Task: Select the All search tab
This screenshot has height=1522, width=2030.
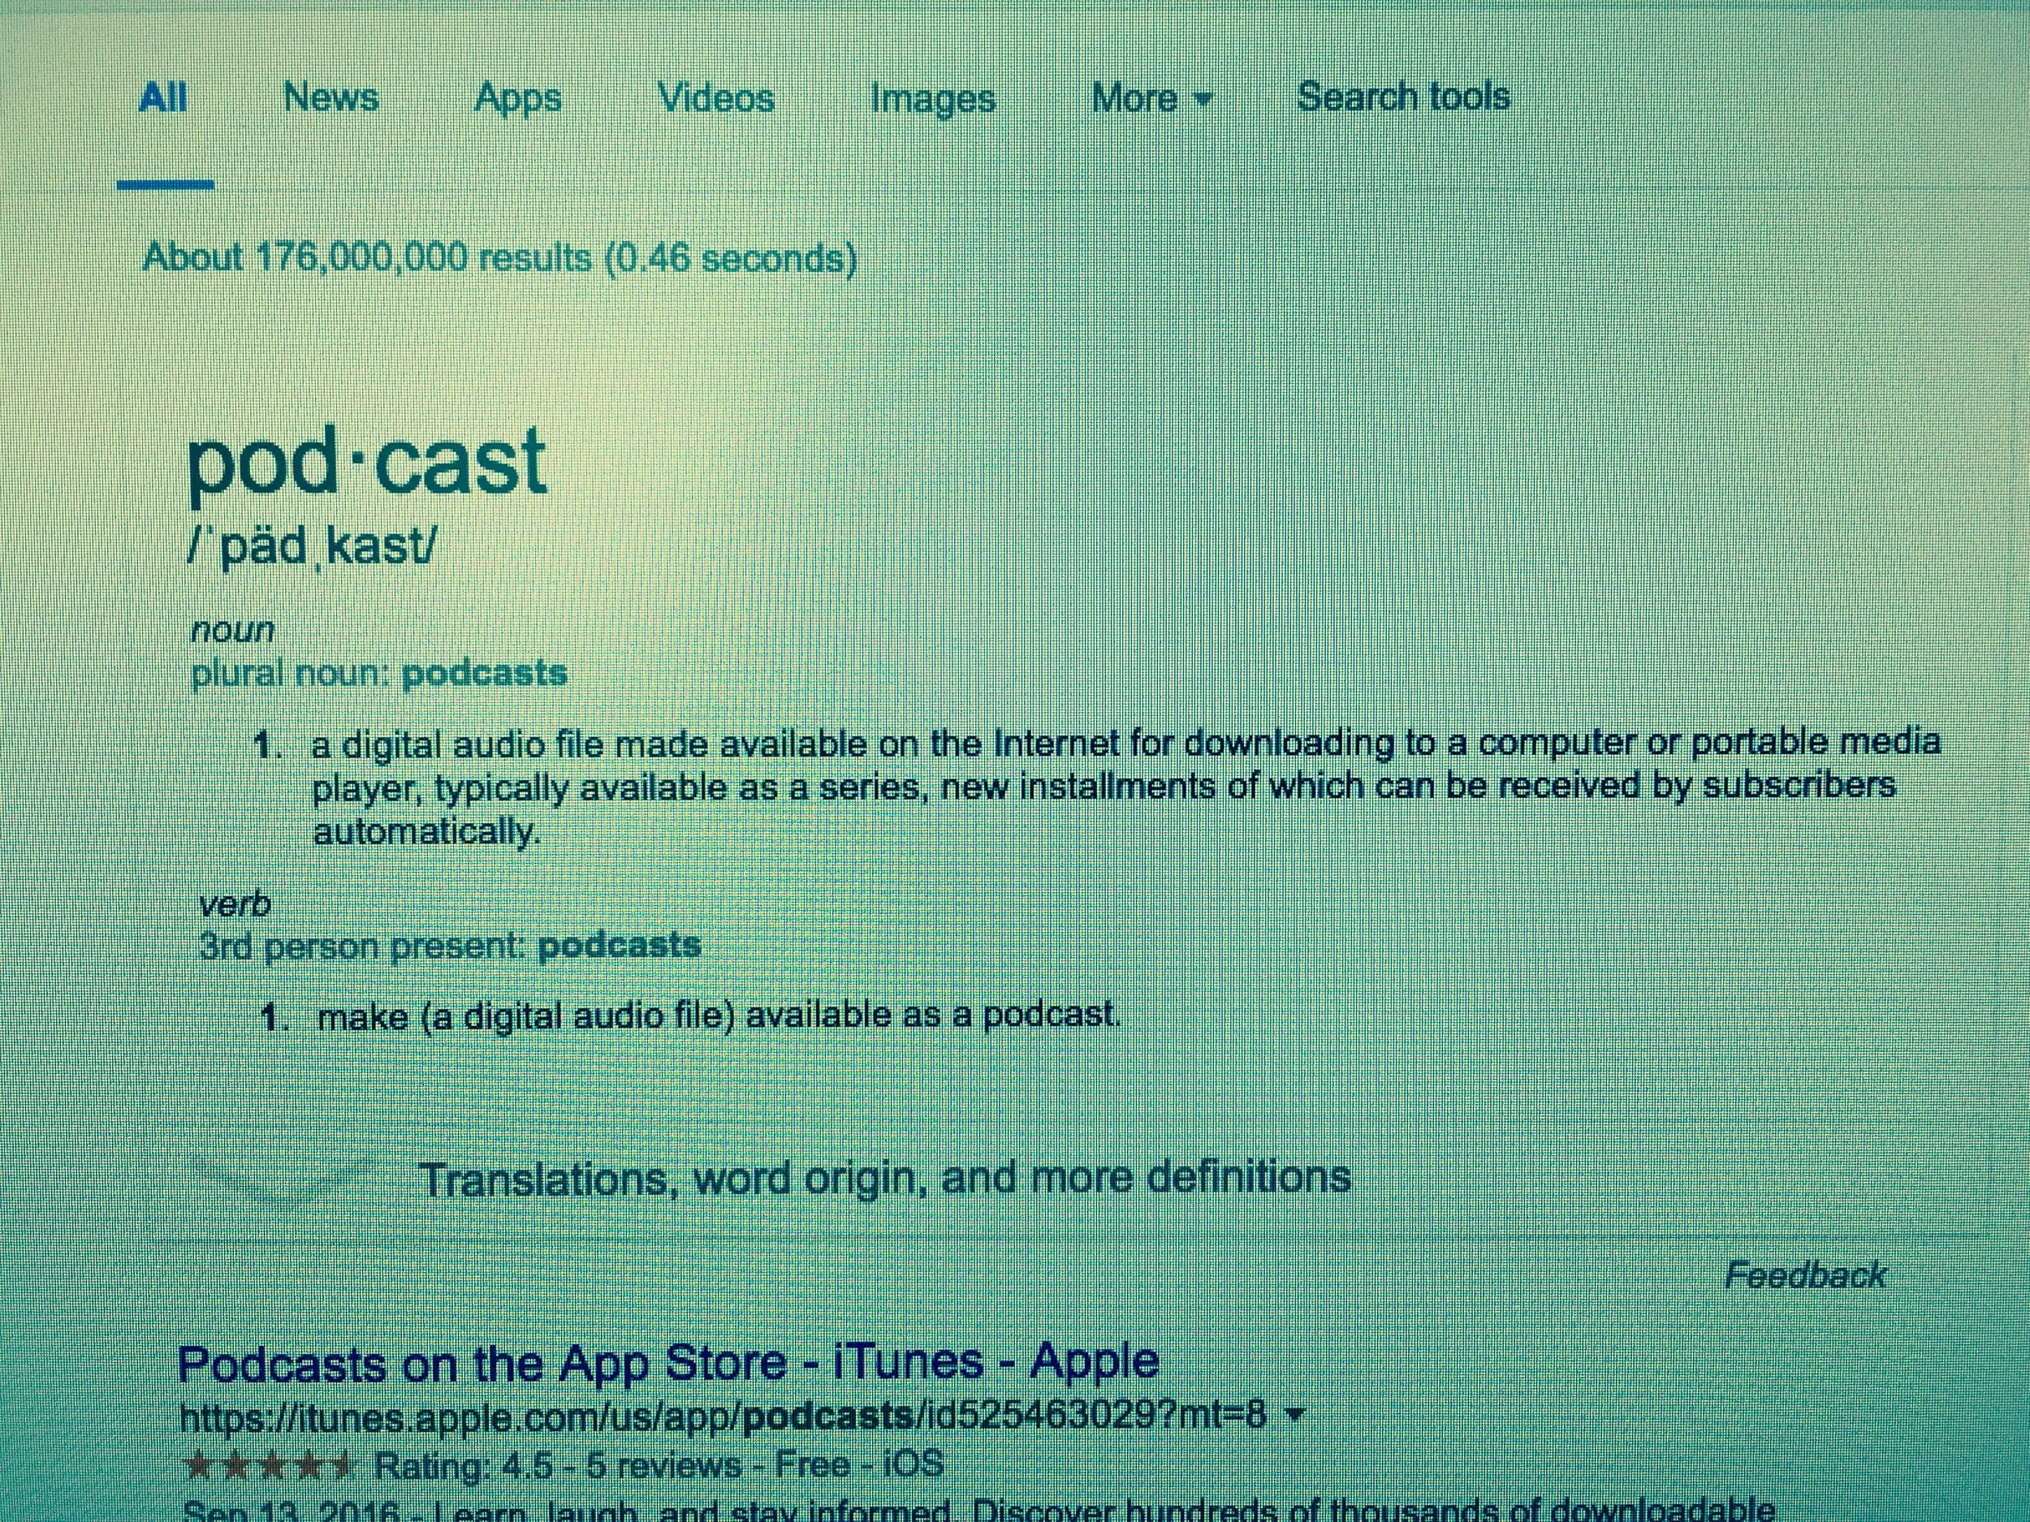Action: [162, 97]
